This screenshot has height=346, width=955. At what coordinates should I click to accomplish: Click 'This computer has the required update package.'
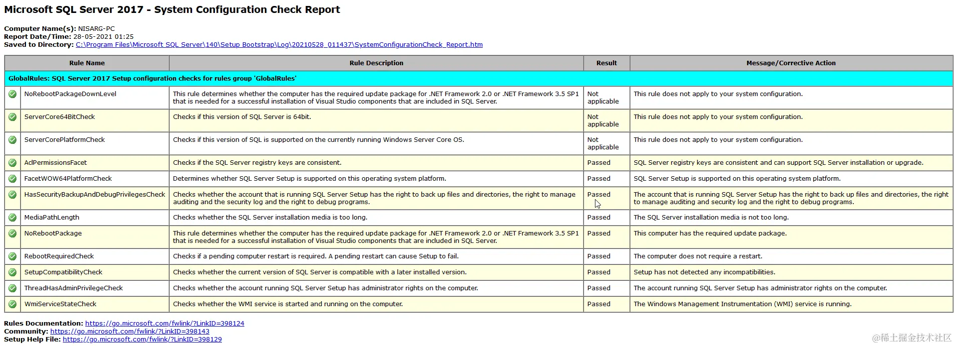(710, 233)
